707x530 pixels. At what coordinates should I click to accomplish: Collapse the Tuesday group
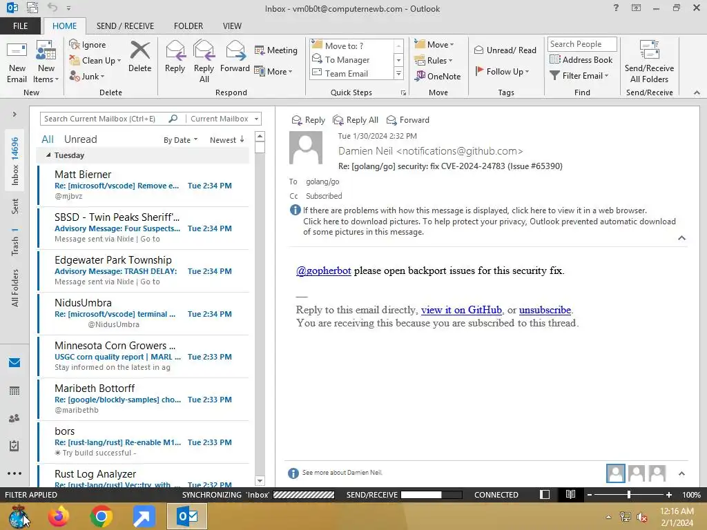click(x=48, y=155)
